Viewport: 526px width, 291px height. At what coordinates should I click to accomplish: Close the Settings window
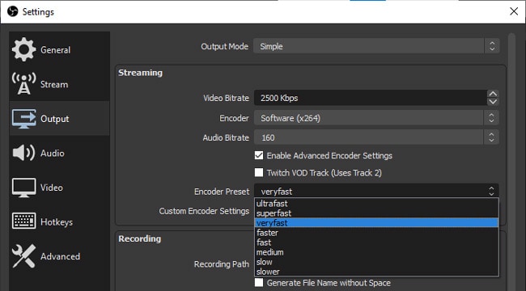(514, 11)
